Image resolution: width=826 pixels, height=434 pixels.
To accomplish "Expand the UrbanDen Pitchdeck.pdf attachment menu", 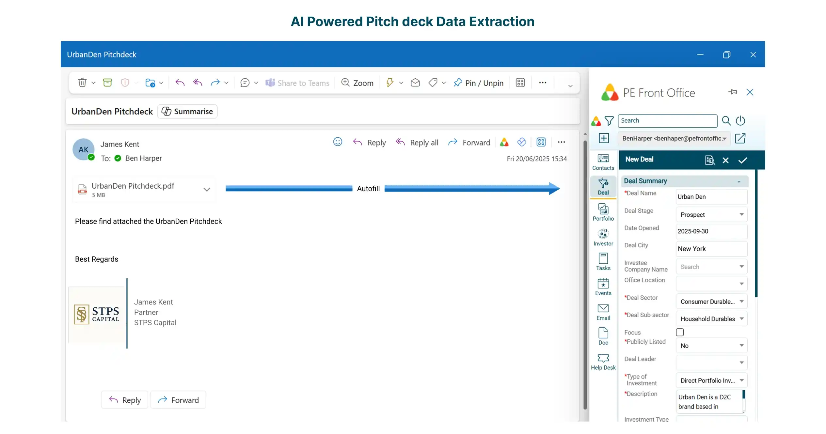I will coord(207,189).
